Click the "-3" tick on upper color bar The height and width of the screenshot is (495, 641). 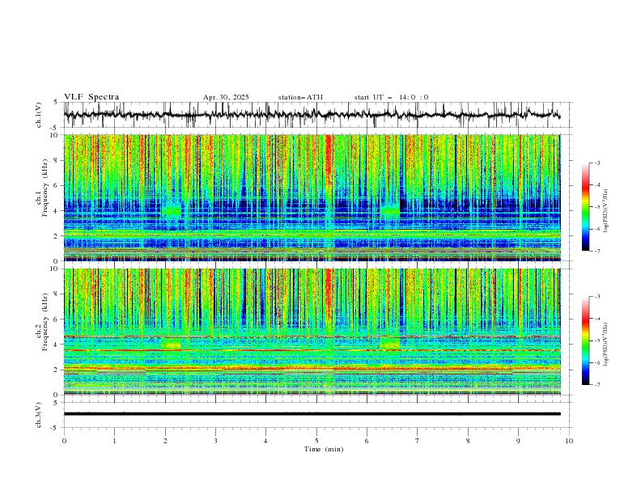tap(597, 163)
